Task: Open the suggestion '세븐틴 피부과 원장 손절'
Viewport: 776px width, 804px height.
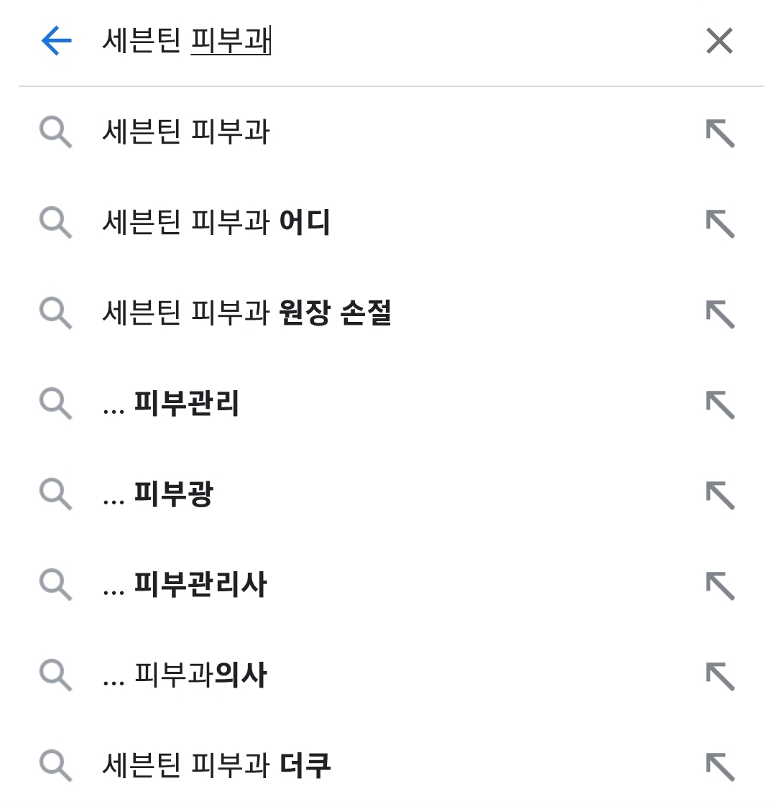Action: click(x=246, y=314)
